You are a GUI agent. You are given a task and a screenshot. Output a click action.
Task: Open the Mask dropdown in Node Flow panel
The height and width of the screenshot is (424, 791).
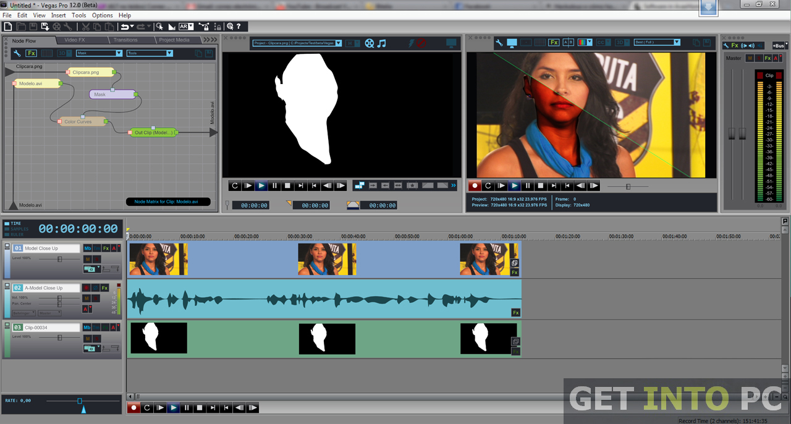[x=99, y=53]
